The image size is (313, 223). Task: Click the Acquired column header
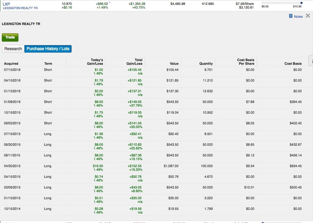click(x=11, y=64)
